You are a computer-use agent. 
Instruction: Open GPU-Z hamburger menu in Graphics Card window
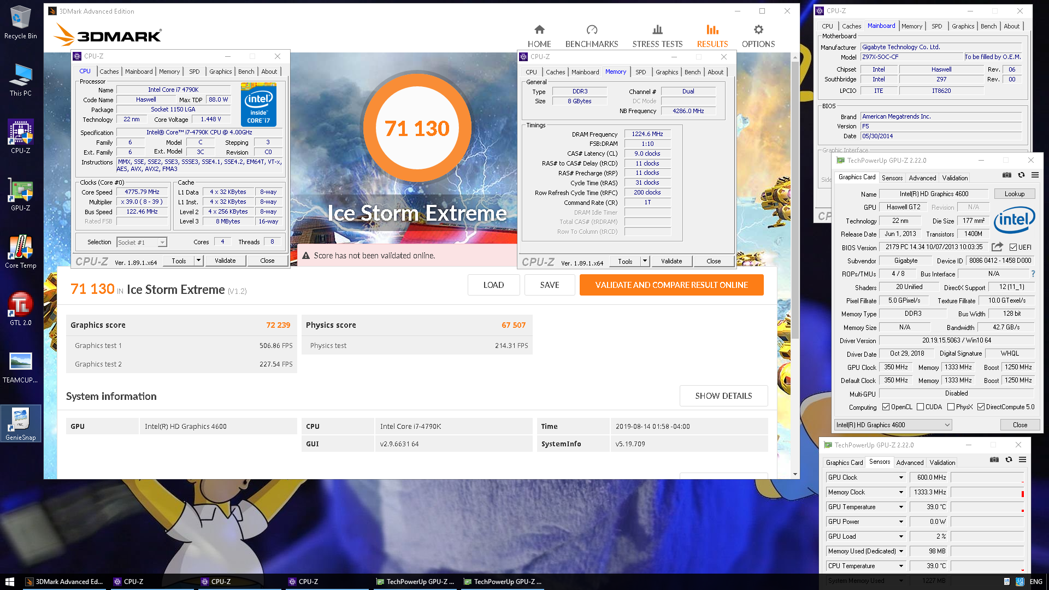pos(1035,175)
